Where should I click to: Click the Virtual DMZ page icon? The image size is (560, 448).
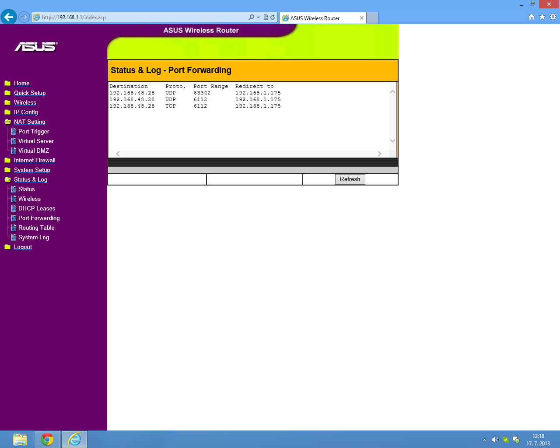(14, 150)
